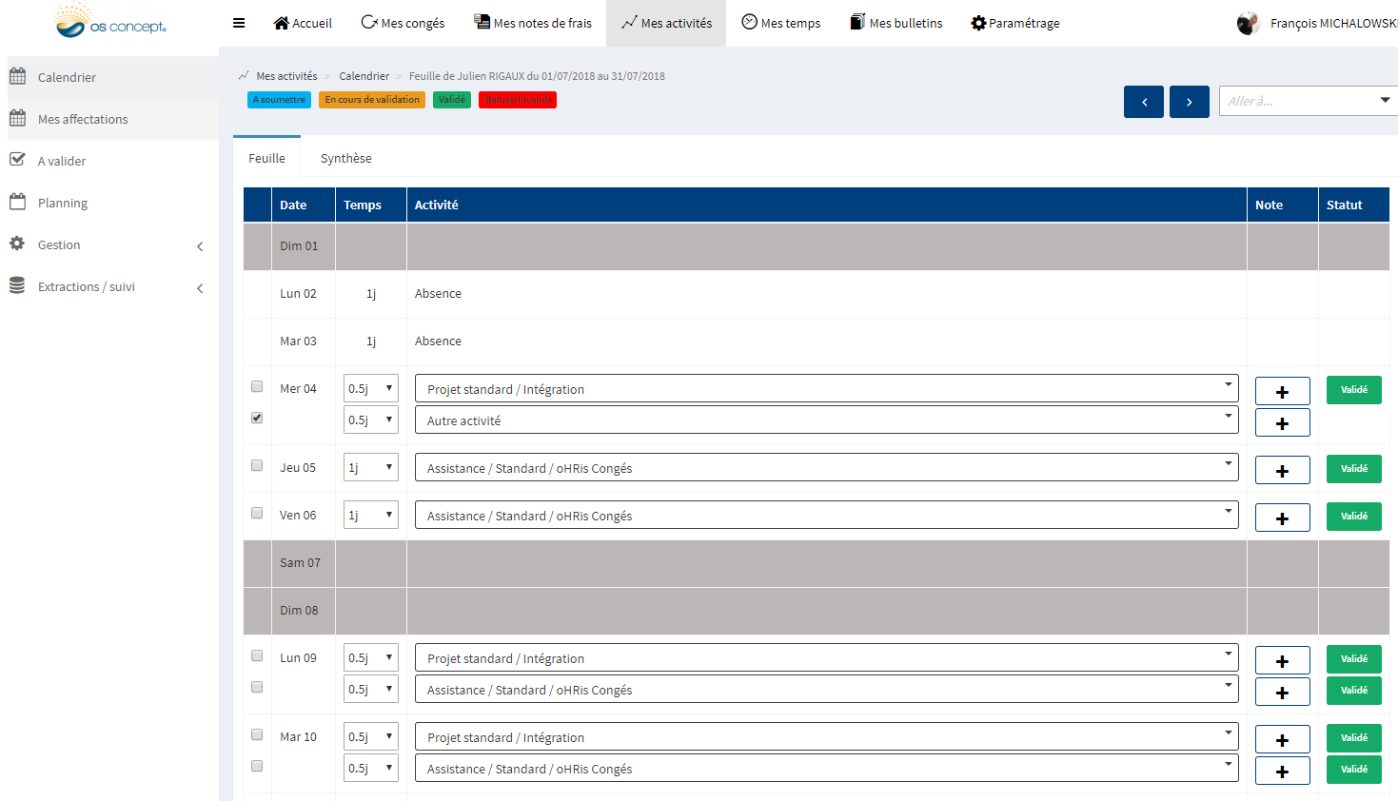Check the Jeu 05 row checkbox

point(257,465)
